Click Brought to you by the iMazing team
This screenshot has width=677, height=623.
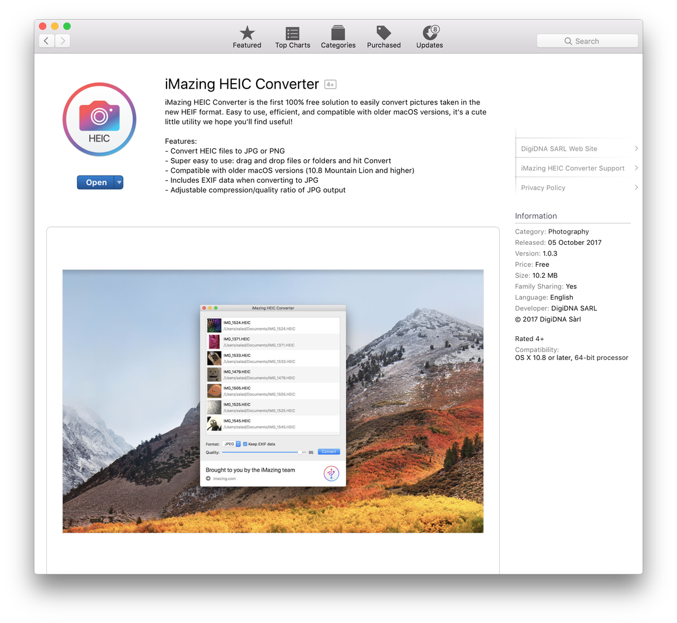click(x=250, y=470)
